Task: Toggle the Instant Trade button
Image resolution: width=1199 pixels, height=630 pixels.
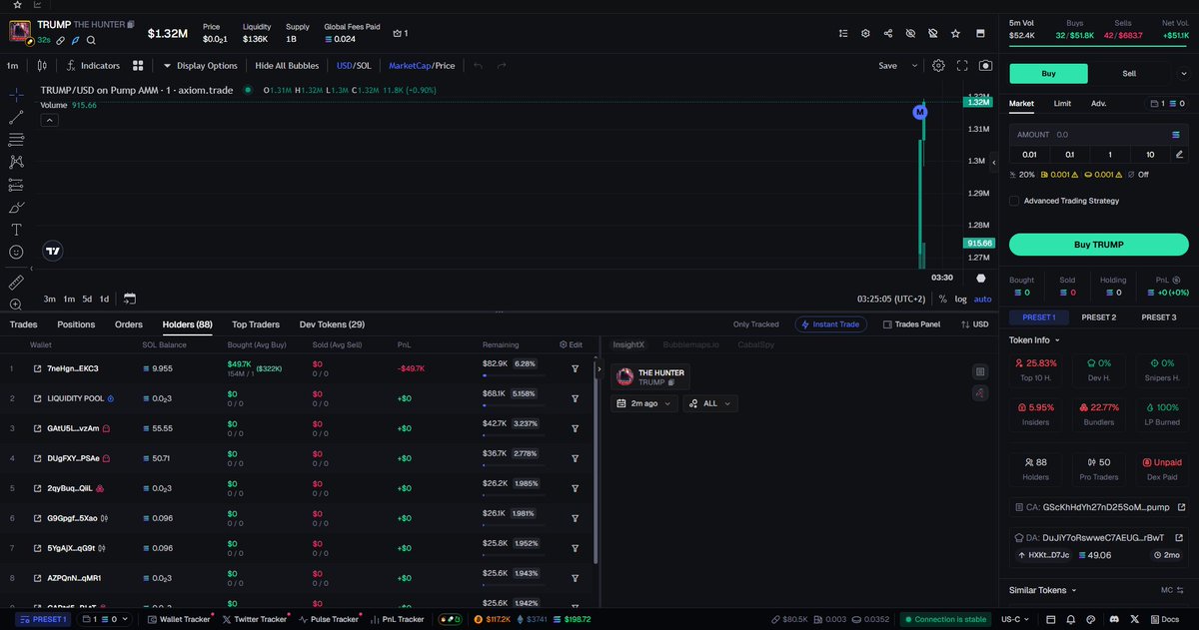Action: coord(831,324)
